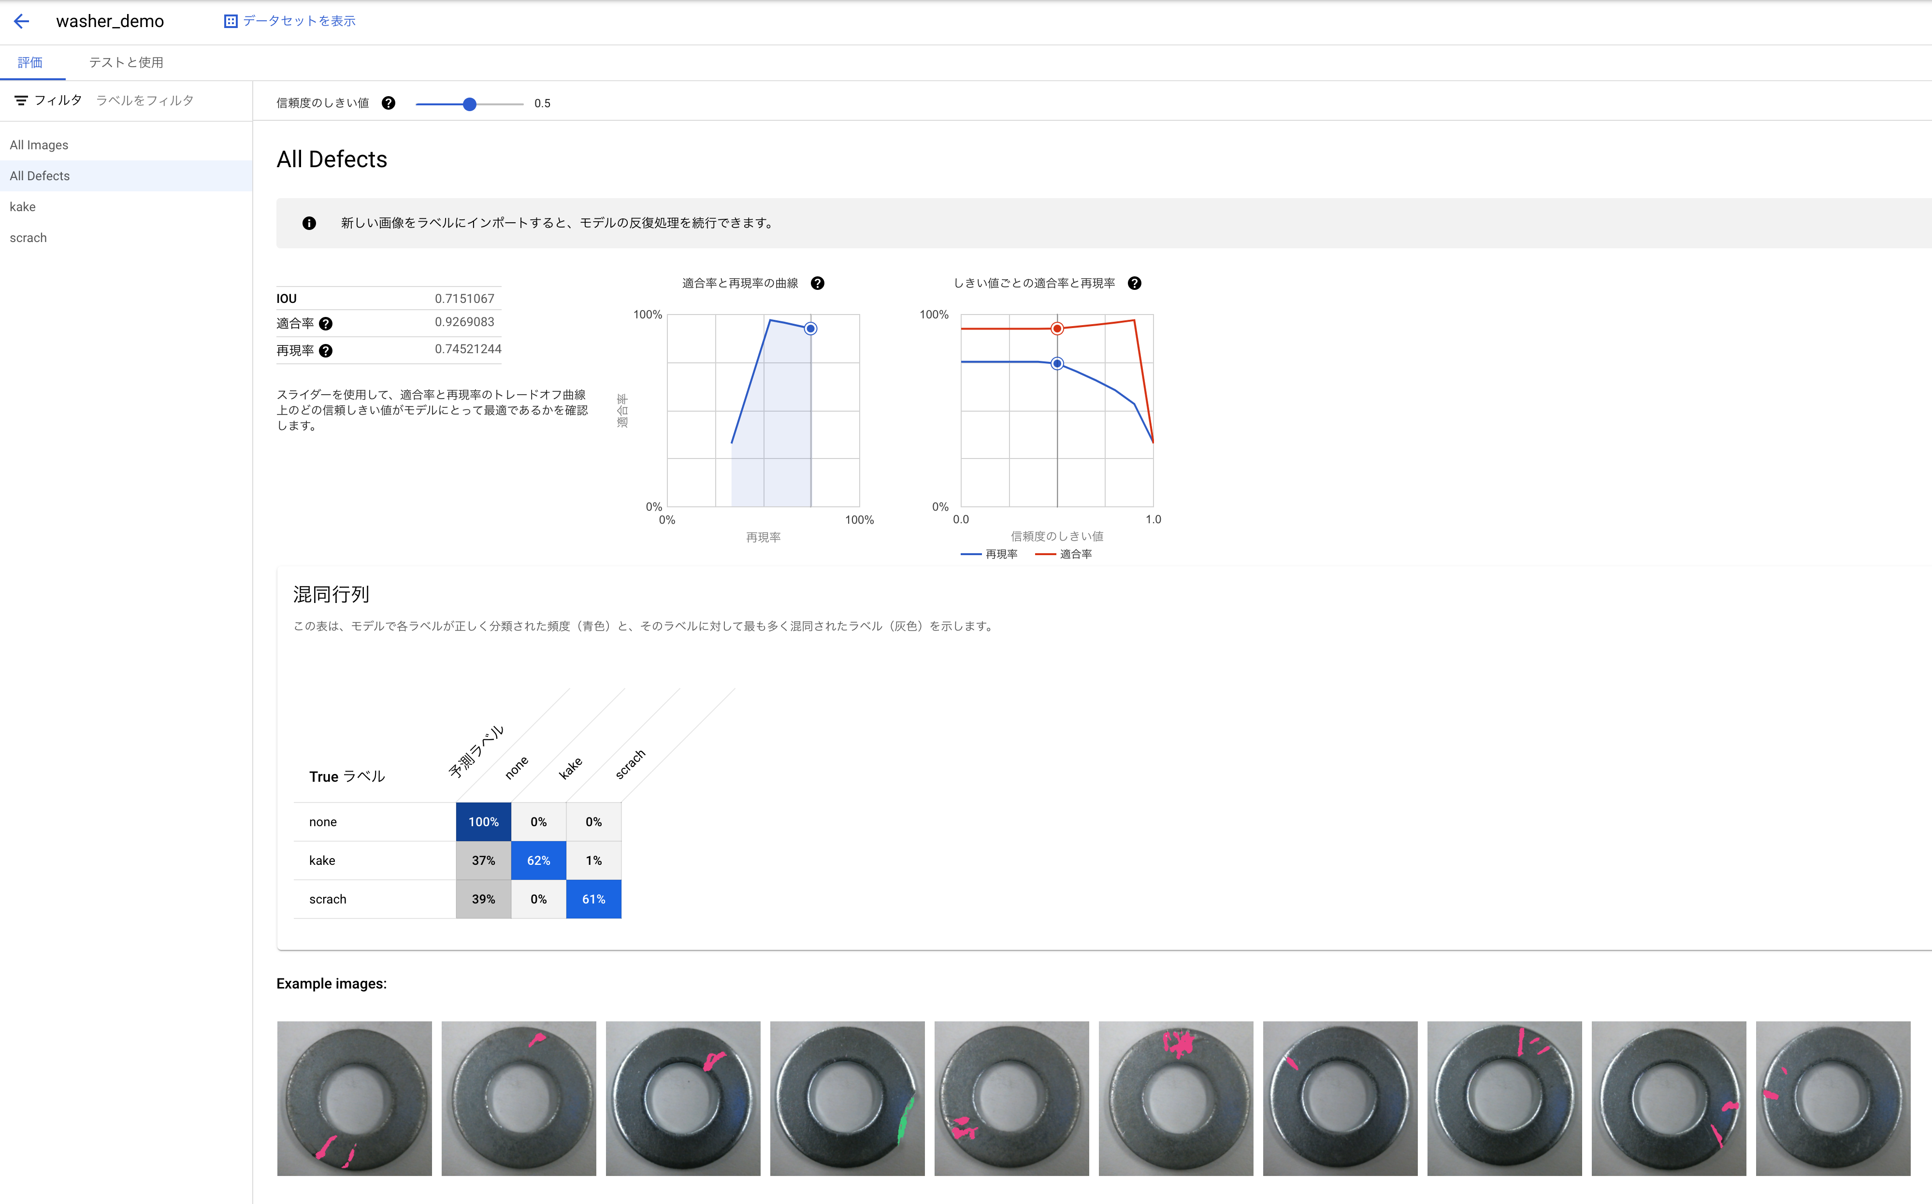Open help for 信頼度のしきい値 slider
This screenshot has height=1204, width=1932.
coord(388,103)
